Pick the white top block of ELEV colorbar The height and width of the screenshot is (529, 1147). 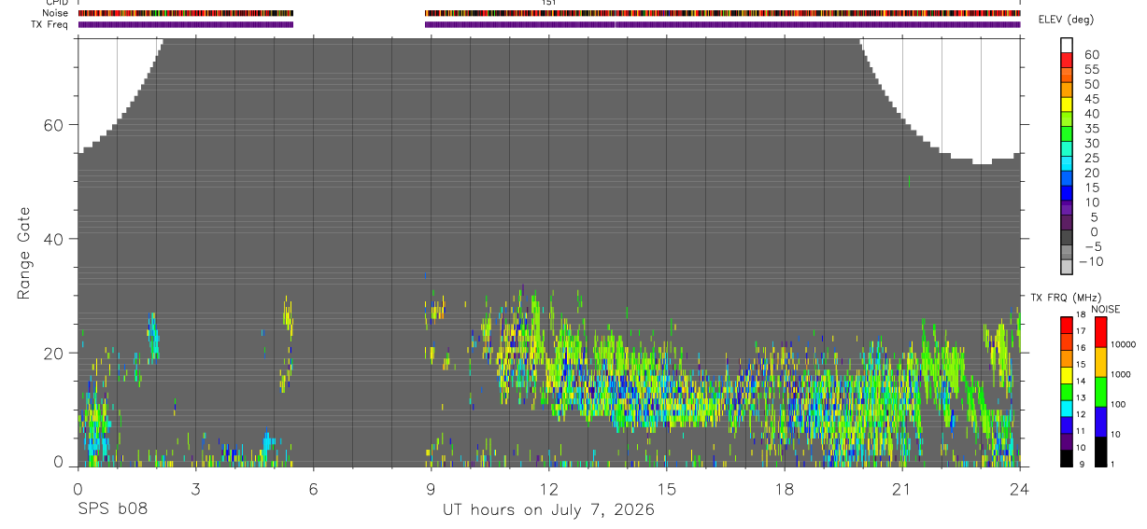pos(1067,45)
